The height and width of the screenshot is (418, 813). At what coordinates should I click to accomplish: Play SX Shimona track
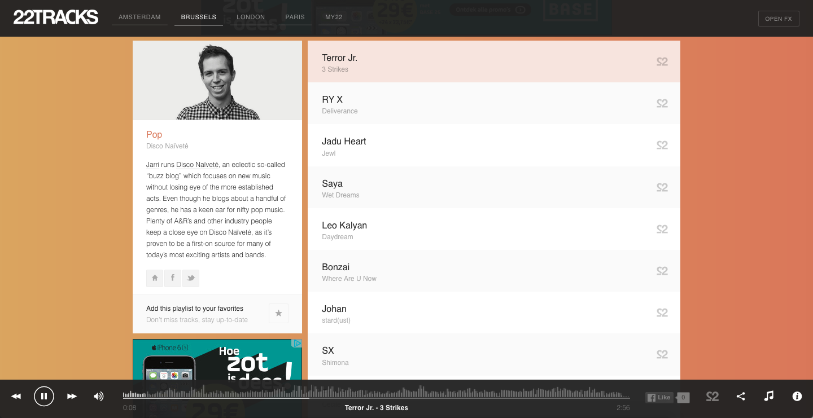[x=494, y=354]
